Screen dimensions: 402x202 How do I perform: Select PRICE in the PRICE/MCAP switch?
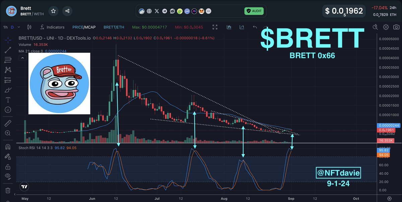pos(78,27)
